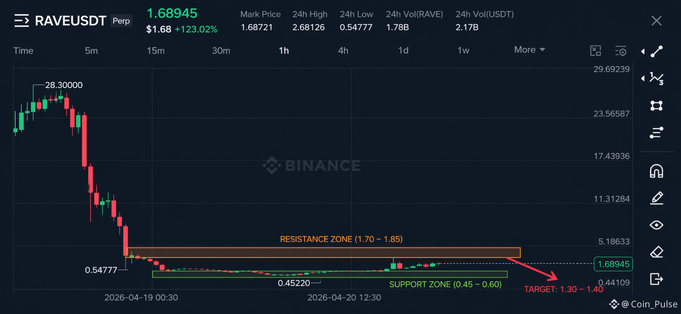Screen dimensions: 681x314
Task: Click the 23.56587 price axis label
Action: click(x=612, y=113)
